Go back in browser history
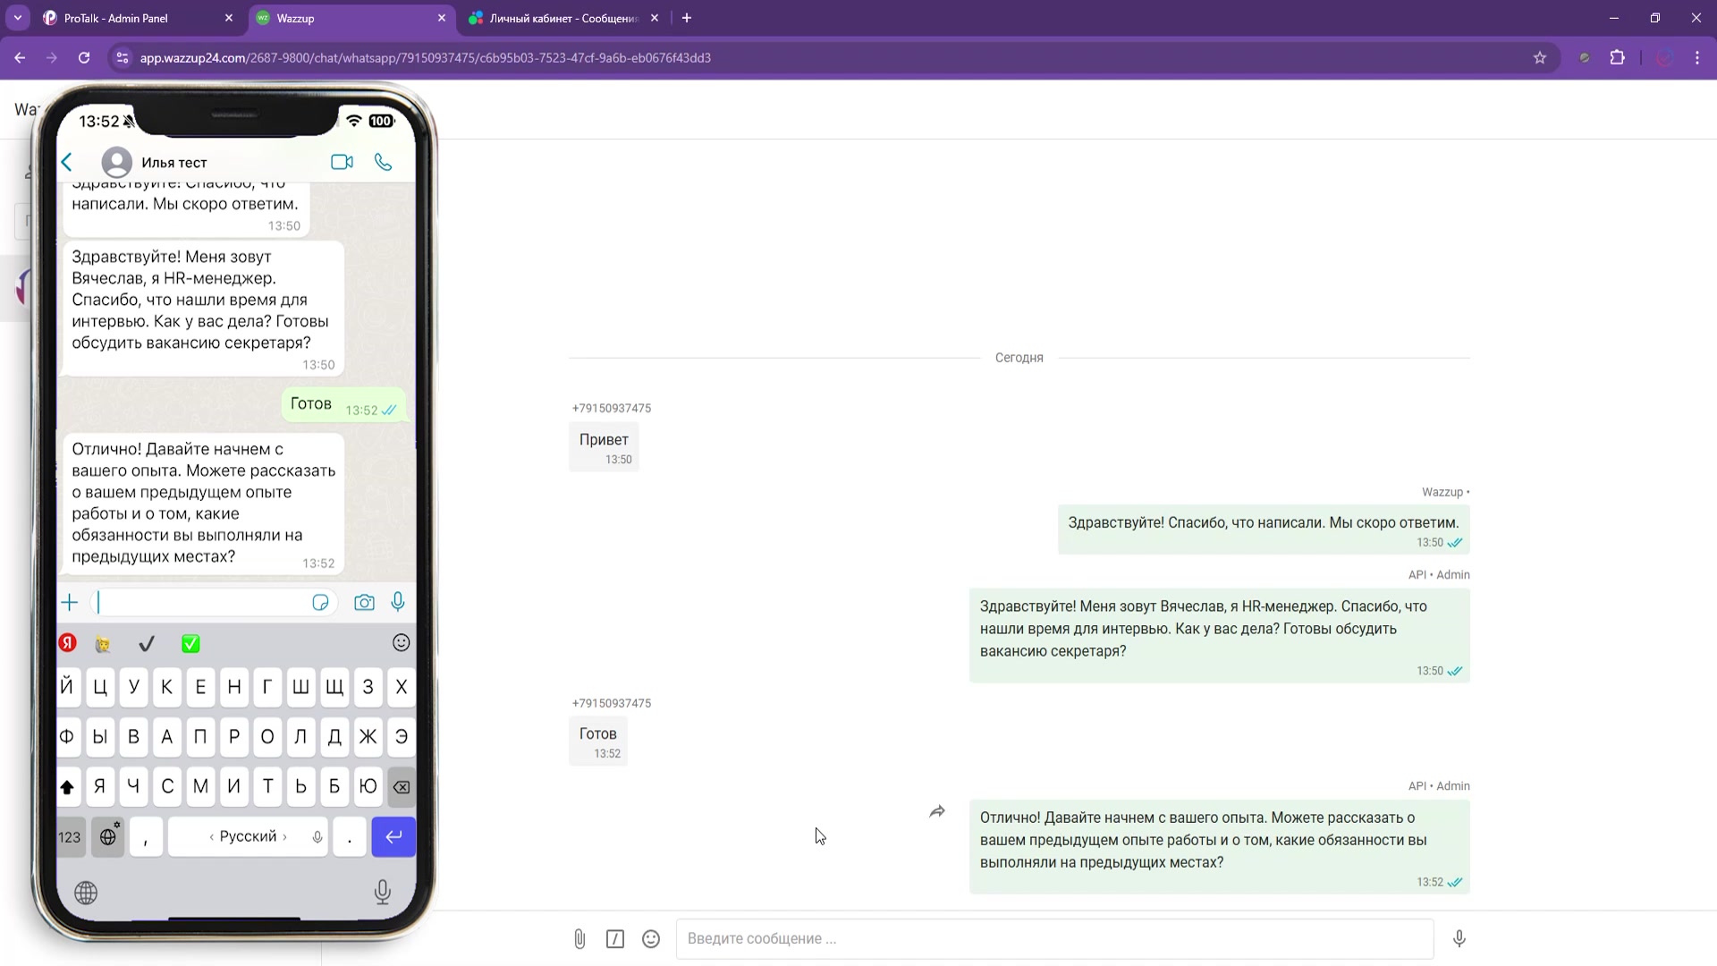The image size is (1717, 966). 20,57
